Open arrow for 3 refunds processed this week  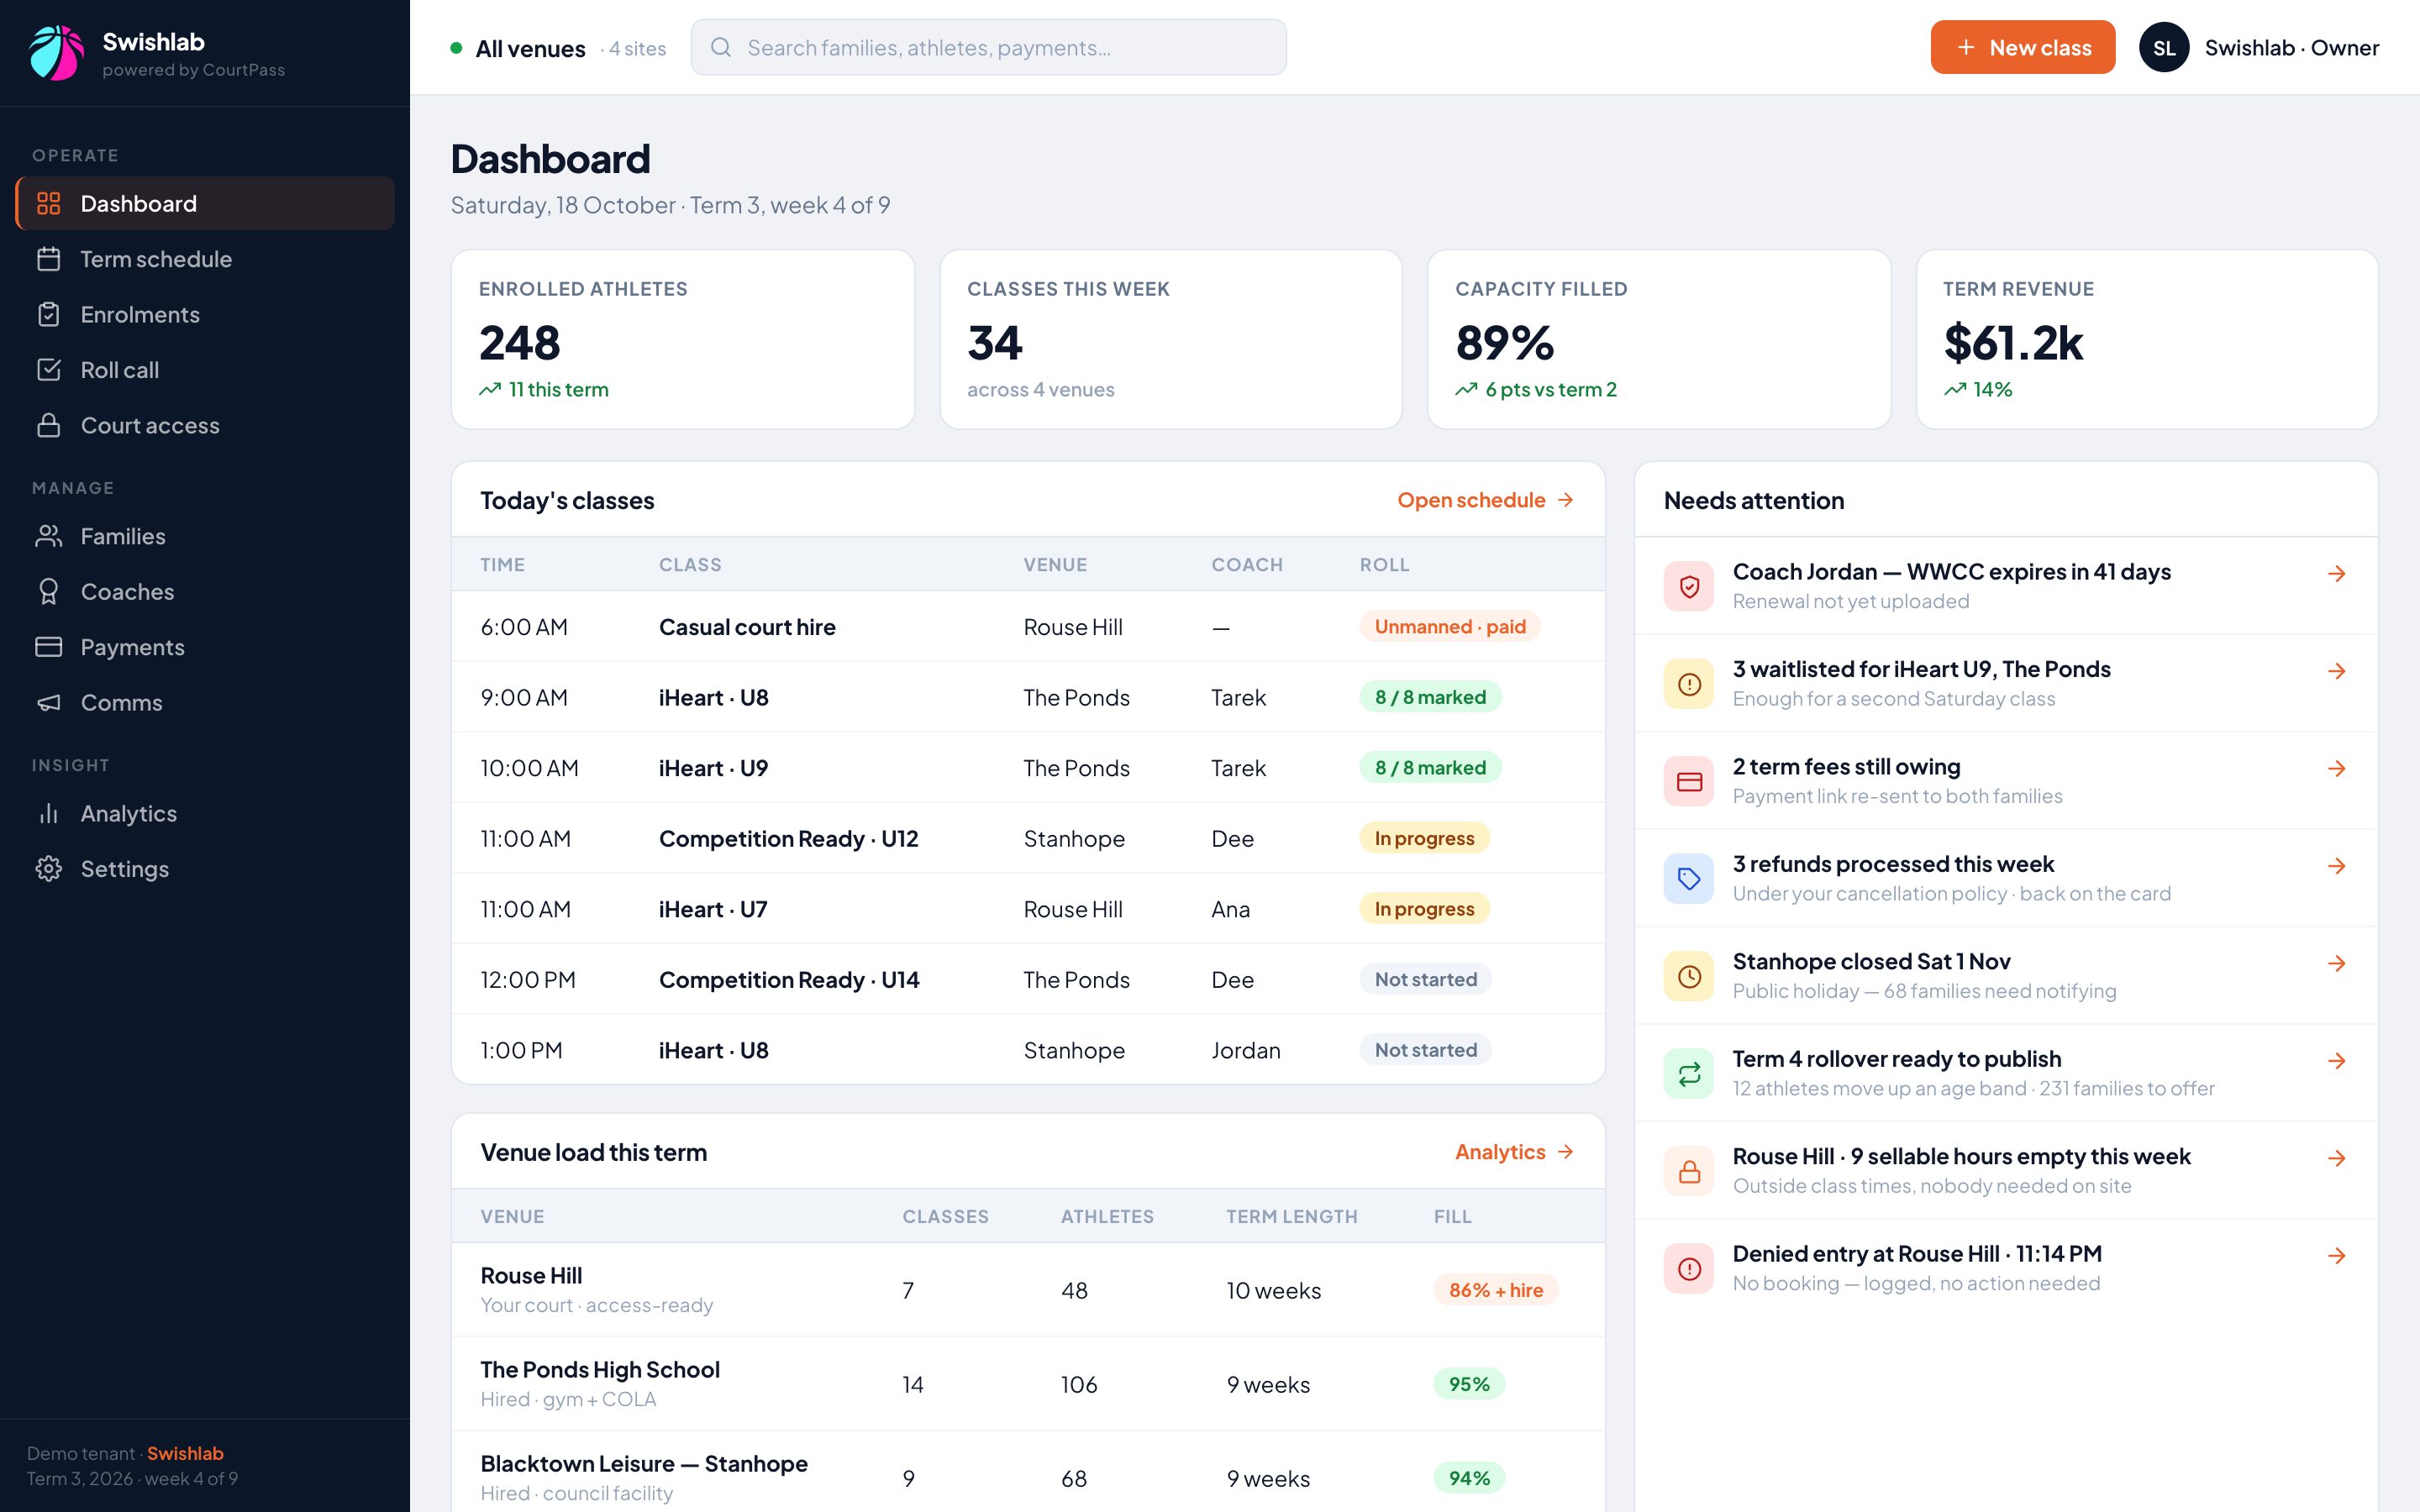click(x=2336, y=866)
